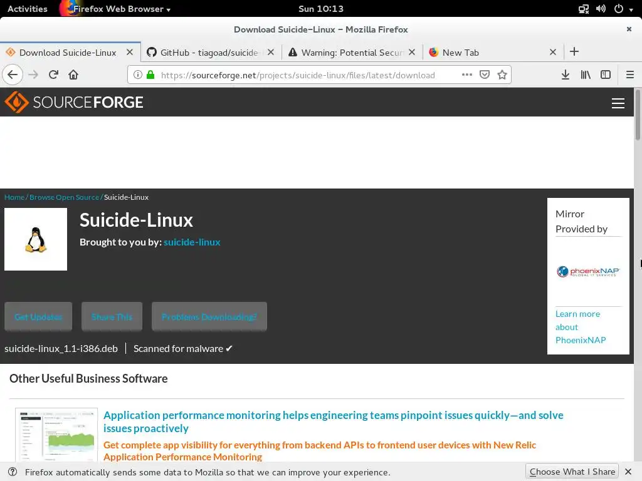This screenshot has width=642, height=481.
Task: Click the SourceForge logo
Action: [x=74, y=102]
